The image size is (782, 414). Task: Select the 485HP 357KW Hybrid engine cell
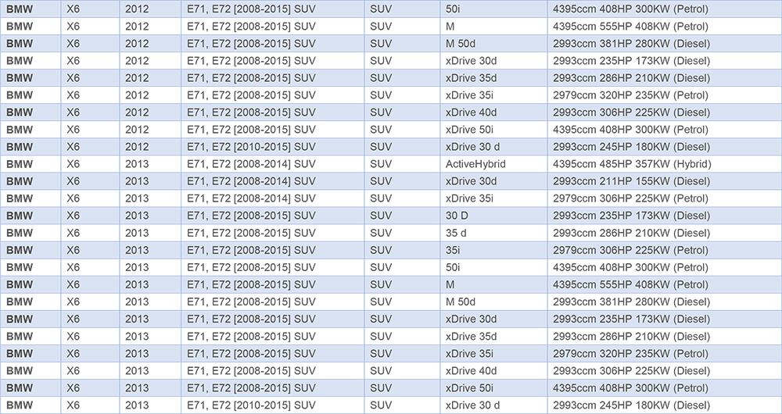click(x=632, y=164)
